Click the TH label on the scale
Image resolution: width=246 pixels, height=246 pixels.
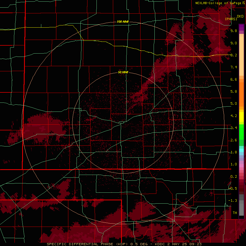[235, 213]
